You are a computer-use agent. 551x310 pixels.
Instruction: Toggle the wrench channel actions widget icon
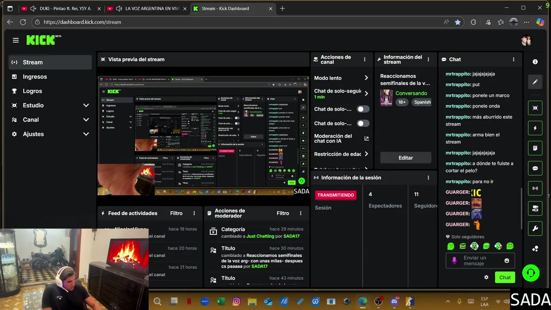click(535, 229)
